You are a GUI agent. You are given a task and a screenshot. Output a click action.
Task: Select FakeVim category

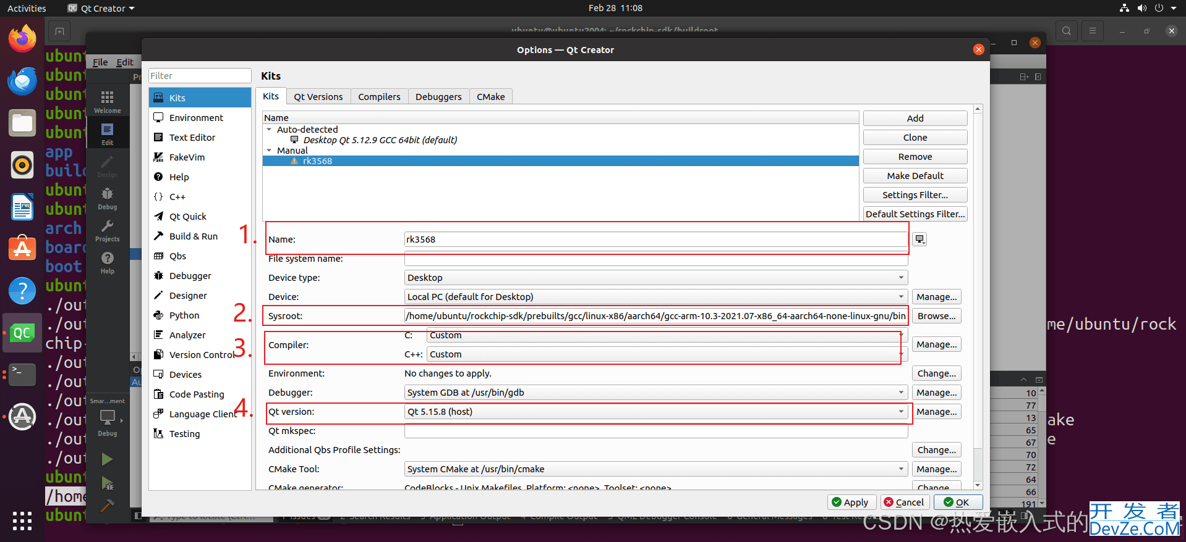200,157
